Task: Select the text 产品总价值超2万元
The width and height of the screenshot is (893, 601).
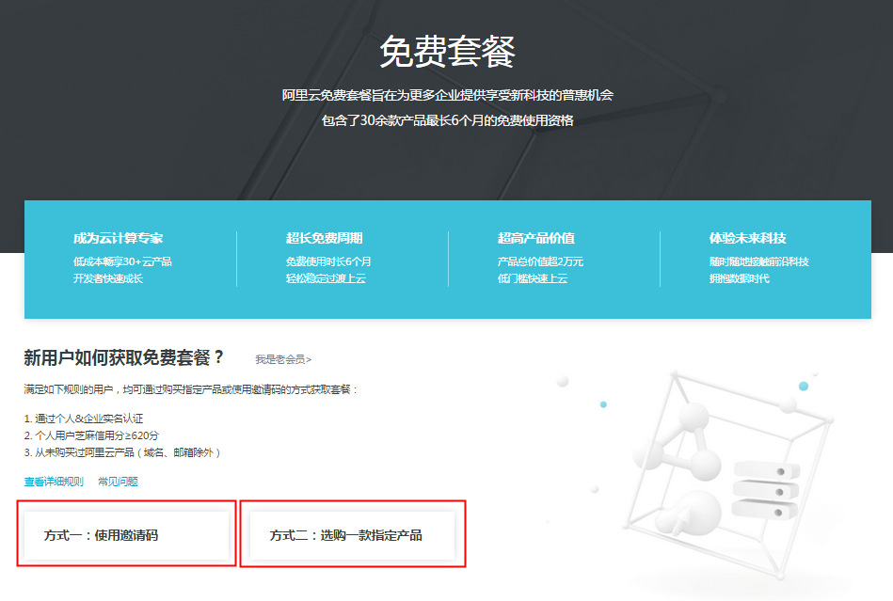Action: click(540, 261)
